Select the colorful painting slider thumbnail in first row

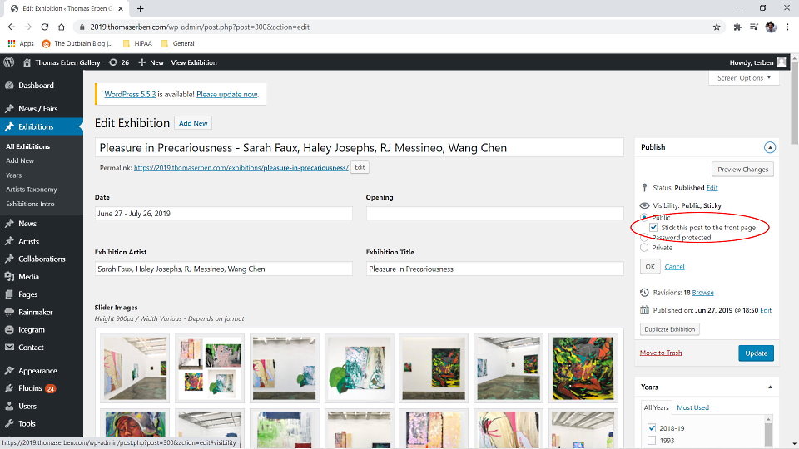click(583, 368)
